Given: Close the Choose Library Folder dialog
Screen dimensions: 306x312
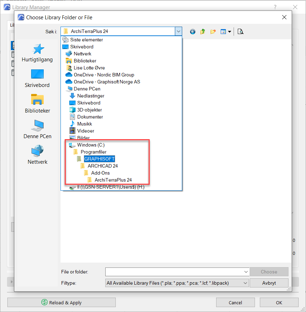Looking at the screenshot, I should (284, 17).
